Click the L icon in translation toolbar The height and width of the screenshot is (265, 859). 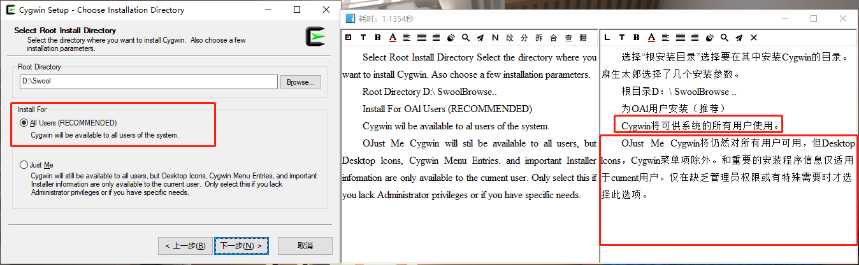tap(607, 38)
